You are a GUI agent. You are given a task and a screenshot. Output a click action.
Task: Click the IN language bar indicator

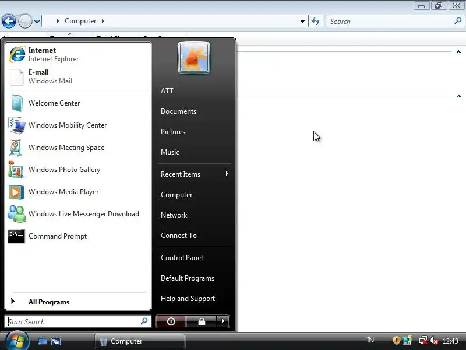point(370,340)
